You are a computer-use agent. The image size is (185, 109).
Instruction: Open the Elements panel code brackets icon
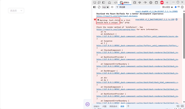116,2
